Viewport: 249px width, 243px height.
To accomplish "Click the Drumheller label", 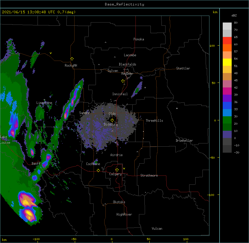I will tap(184, 141).
